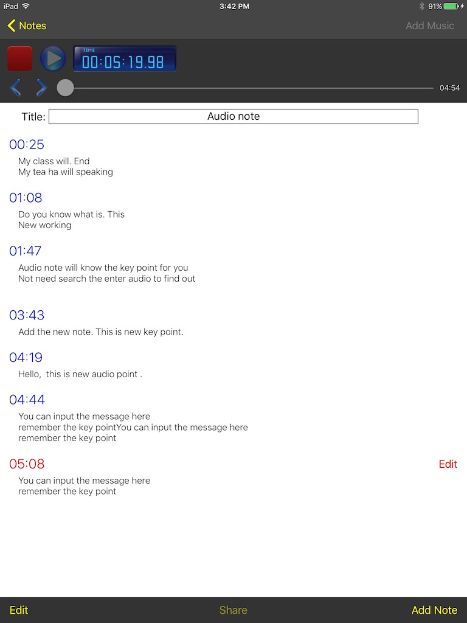Tap Add Note button
Image resolution: width=467 pixels, height=623 pixels.
point(434,610)
